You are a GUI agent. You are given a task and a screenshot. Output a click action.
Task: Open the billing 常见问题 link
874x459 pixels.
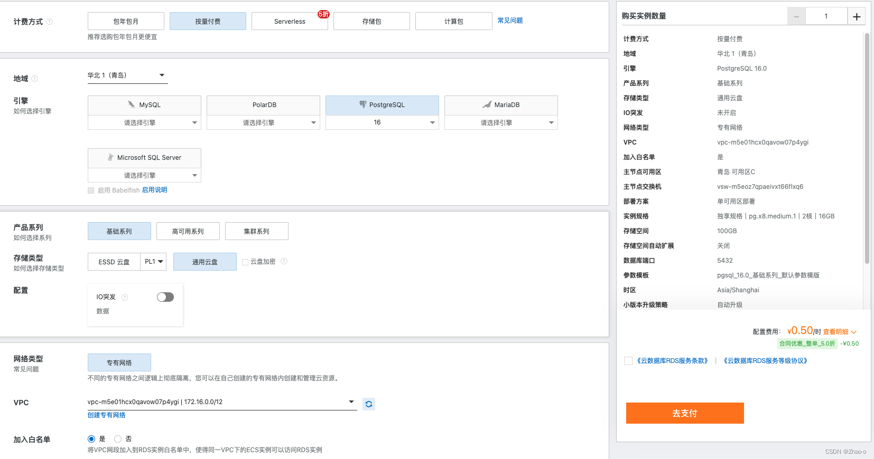[510, 21]
